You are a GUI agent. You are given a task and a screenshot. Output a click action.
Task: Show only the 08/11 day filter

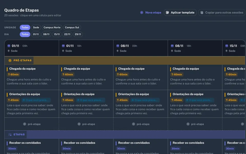46,34
